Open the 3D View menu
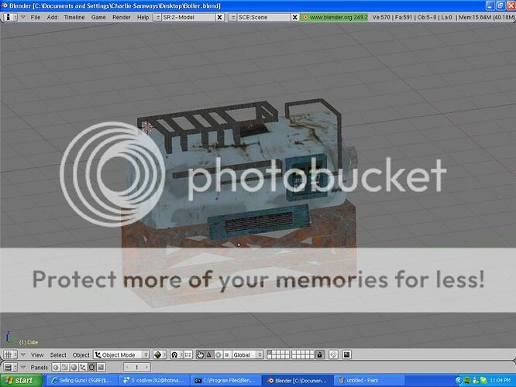Screen dimensions: 516x387 [37, 354]
